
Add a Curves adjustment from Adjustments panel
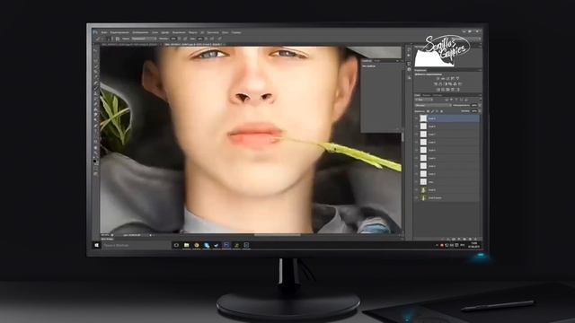447,79
